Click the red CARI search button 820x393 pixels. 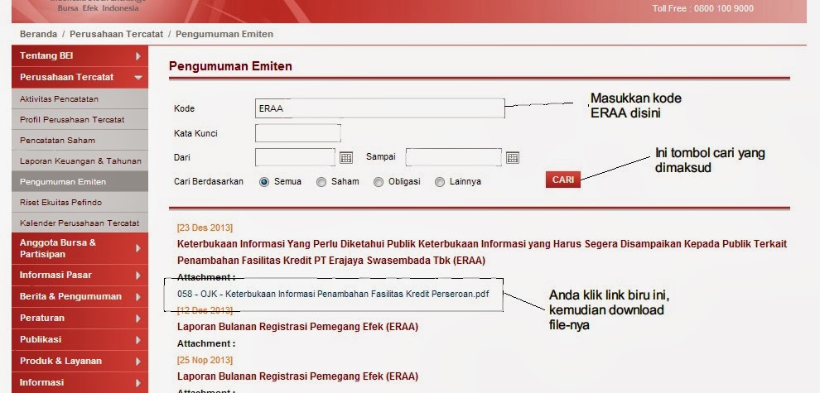[x=562, y=180]
